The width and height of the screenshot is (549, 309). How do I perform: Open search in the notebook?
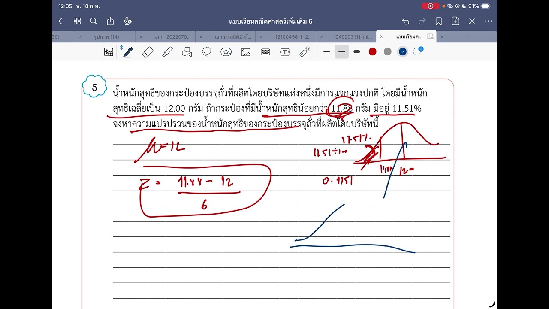pyautogui.click(x=94, y=21)
